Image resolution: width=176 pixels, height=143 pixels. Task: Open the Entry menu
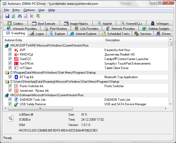(x=16, y=10)
